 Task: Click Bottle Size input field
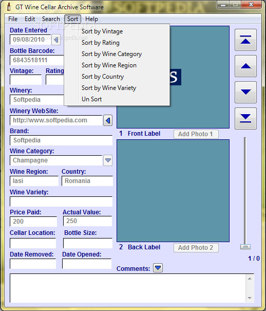[x=88, y=243]
